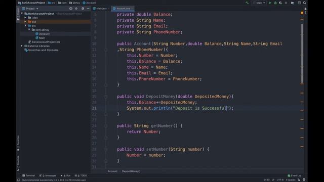Open Project Structure from the folder toolbar icon
Viewport: 324px width, 182px height.
[x=293, y=3]
